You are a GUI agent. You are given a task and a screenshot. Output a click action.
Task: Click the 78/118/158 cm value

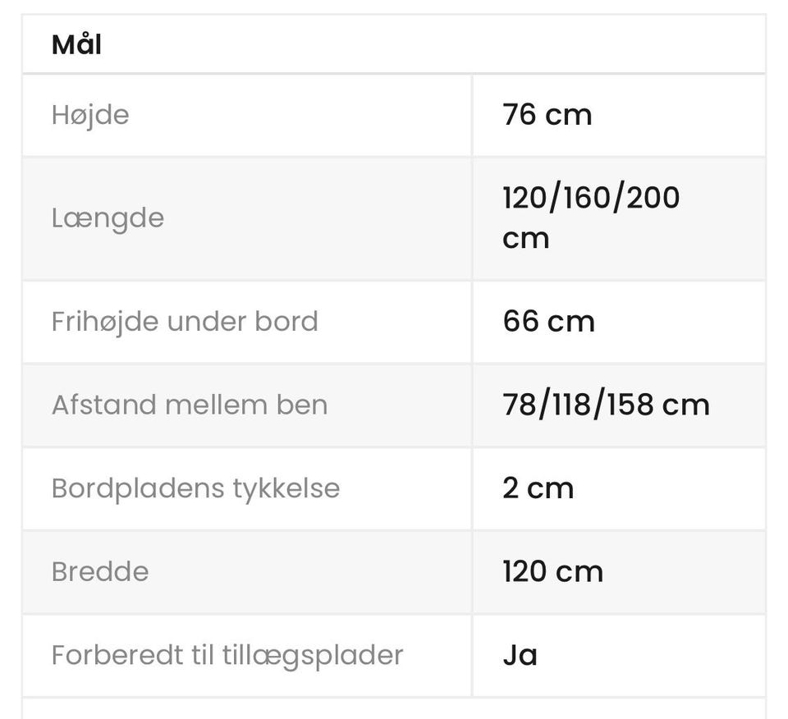point(606,405)
